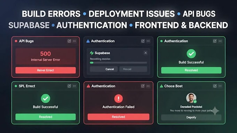This screenshot has width=237, height=133.
Task: Click the user avatar photo in Choce Bost
Action: [x=191, y=98]
